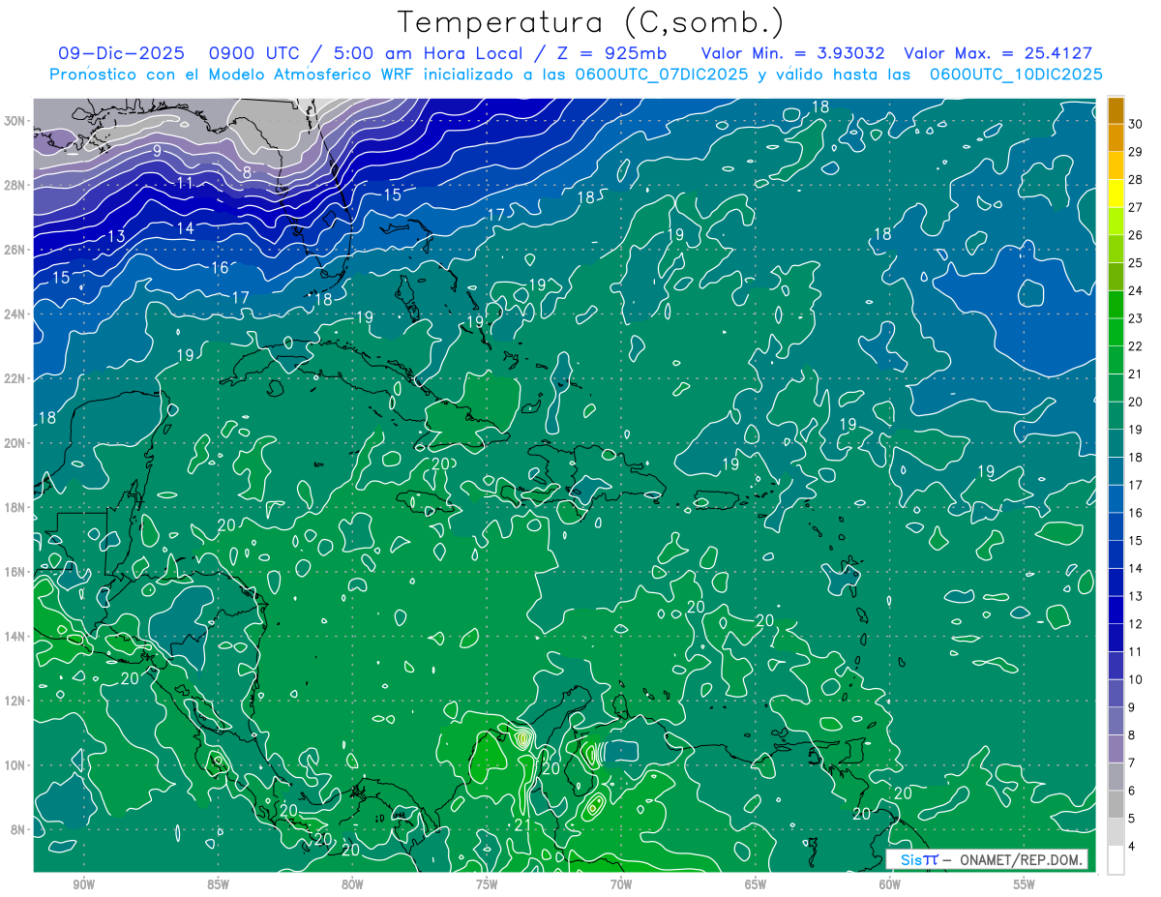The height and width of the screenshot is (897, 1161).
Task: Click the yellow swatch between 27 and 28
Action: tap(1116, 194)
